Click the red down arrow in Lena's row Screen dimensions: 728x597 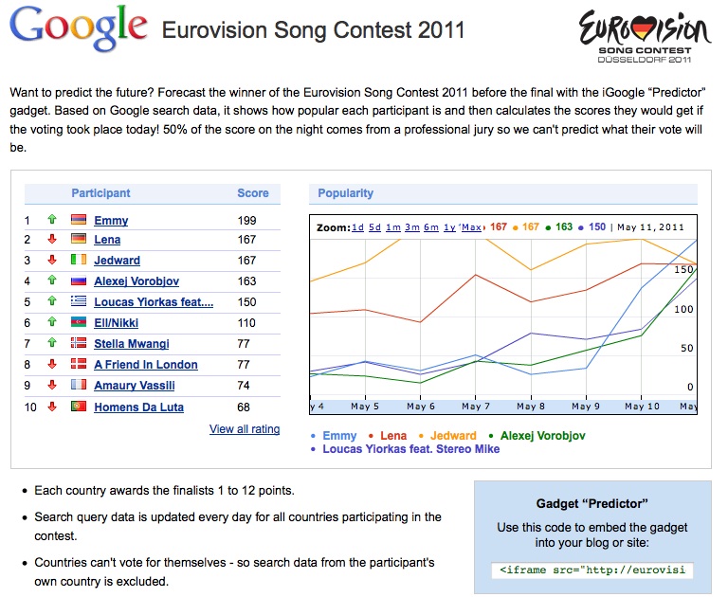[x=53, y=240]
